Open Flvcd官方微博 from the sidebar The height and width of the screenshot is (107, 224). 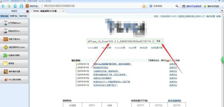coord(14,79)
